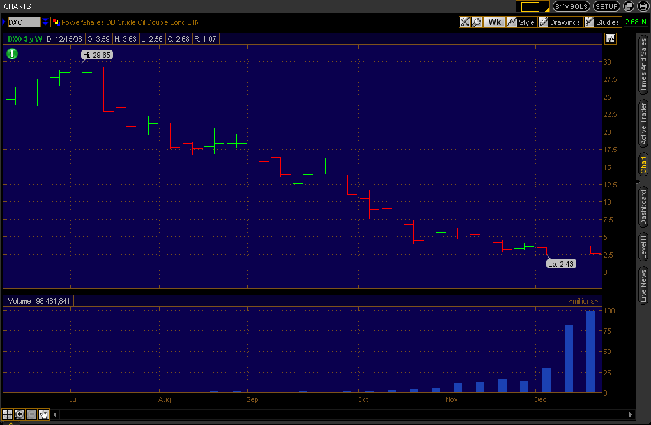The height and width of the screenshot is (425, 651).
Task: Open chart settings via the wrench icon
Action: pos(477,22)
